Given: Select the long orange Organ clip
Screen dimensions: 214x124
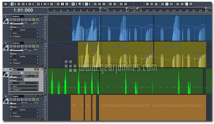Looking at the screenshot, I should click(x=153, y=108).
